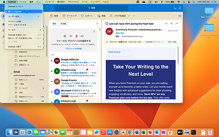Image resolution: width=219 pixels, height=137 pixels.
Task: Open the dropdown arrow next to フラグを設定
Action: [x=129, y=16]
